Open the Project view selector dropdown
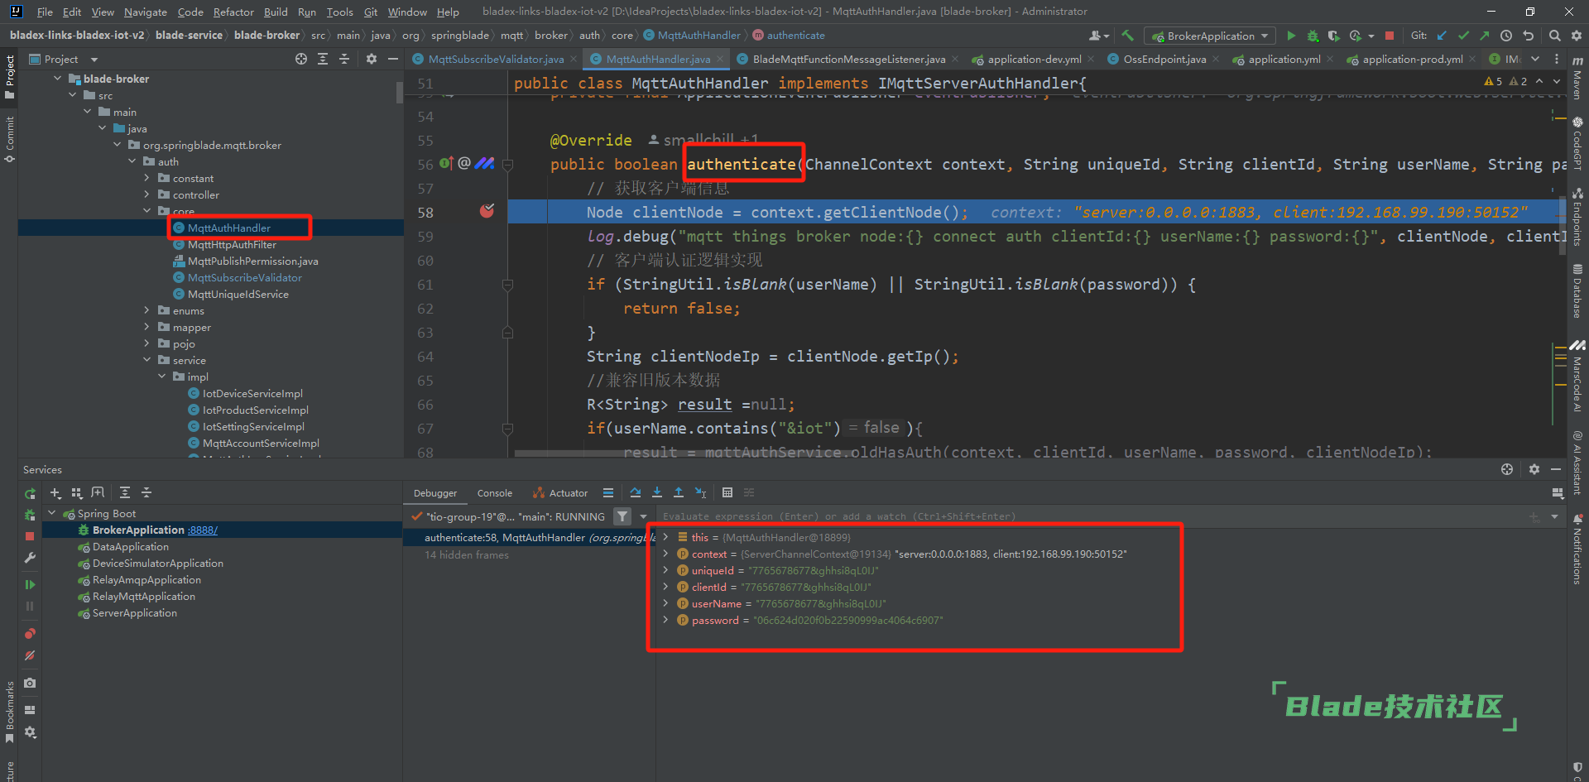The image size is (1589, 782). (94, 60)
